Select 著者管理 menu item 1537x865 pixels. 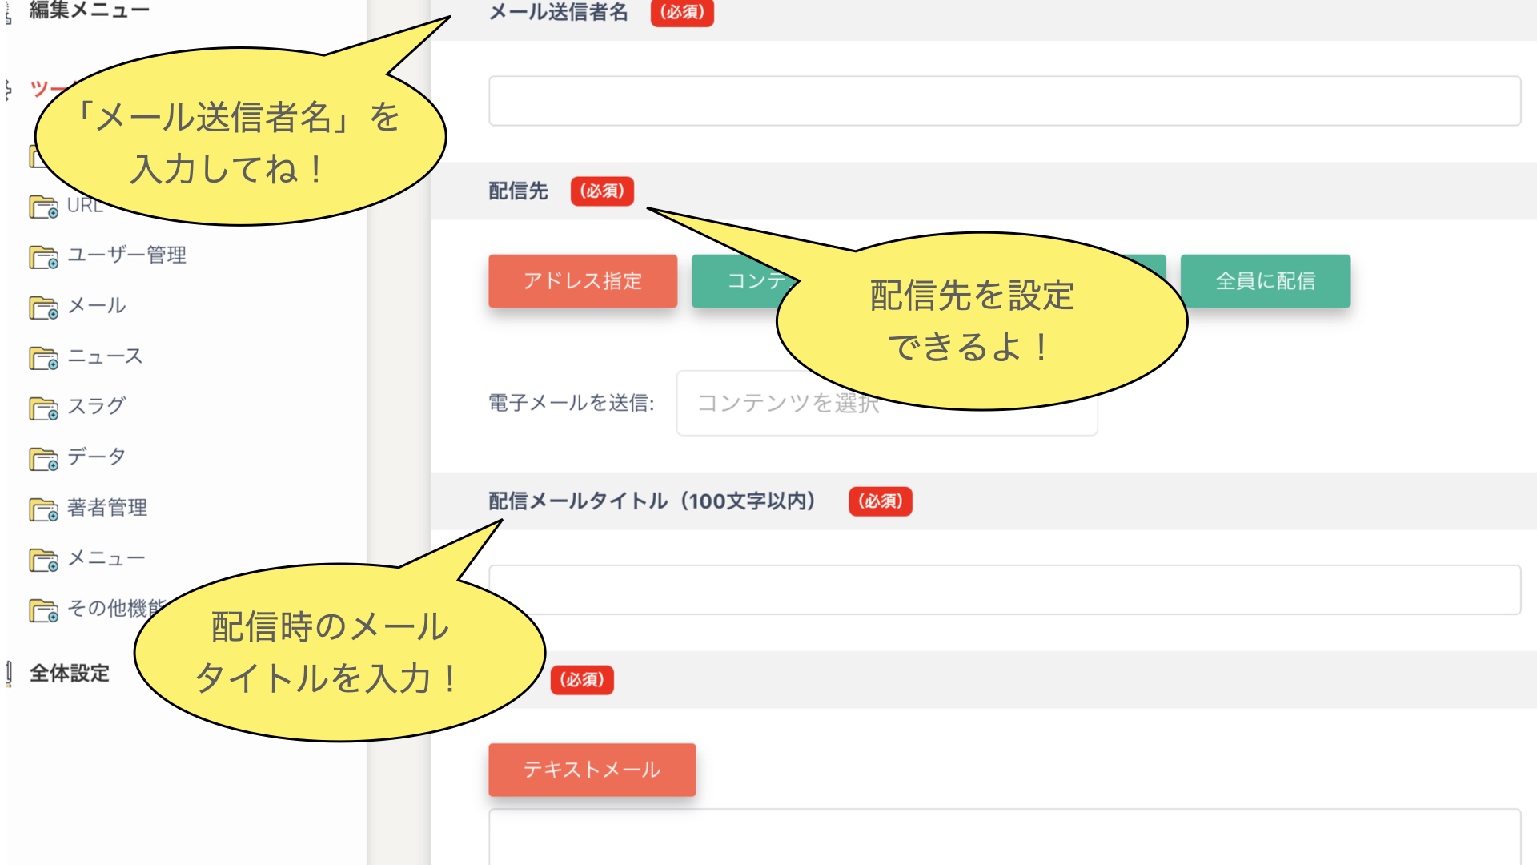coord(107,507)
